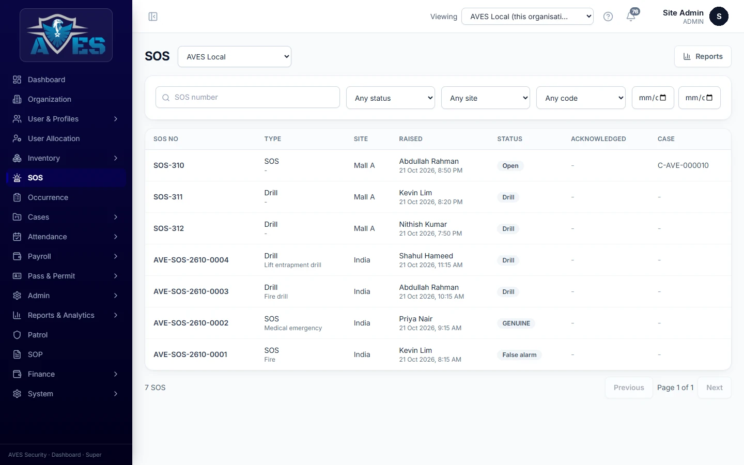Click the Admin gear icon
Image resolution: width=744 pixels, height=465 pixels.
click(17, 296)
